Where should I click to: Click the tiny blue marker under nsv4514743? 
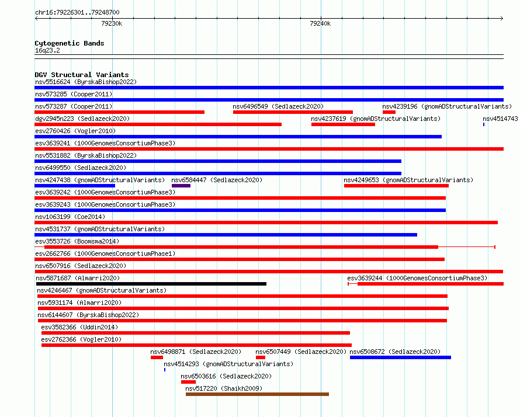tap(484, 124)
